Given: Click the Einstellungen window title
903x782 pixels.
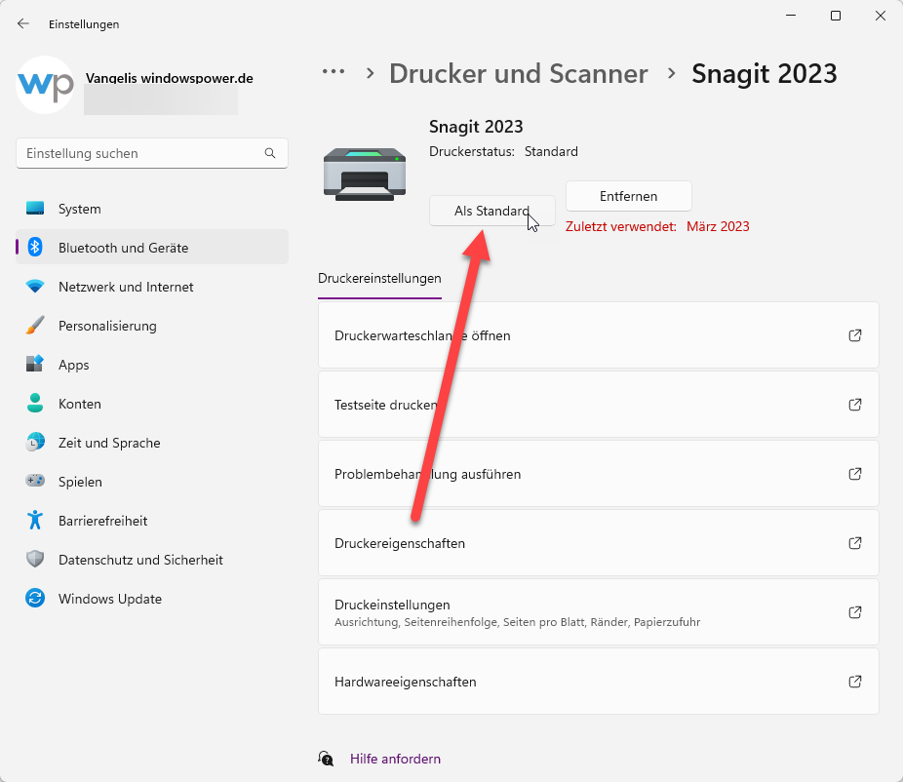Looking at the screenshot, I should tap(84, 24).
